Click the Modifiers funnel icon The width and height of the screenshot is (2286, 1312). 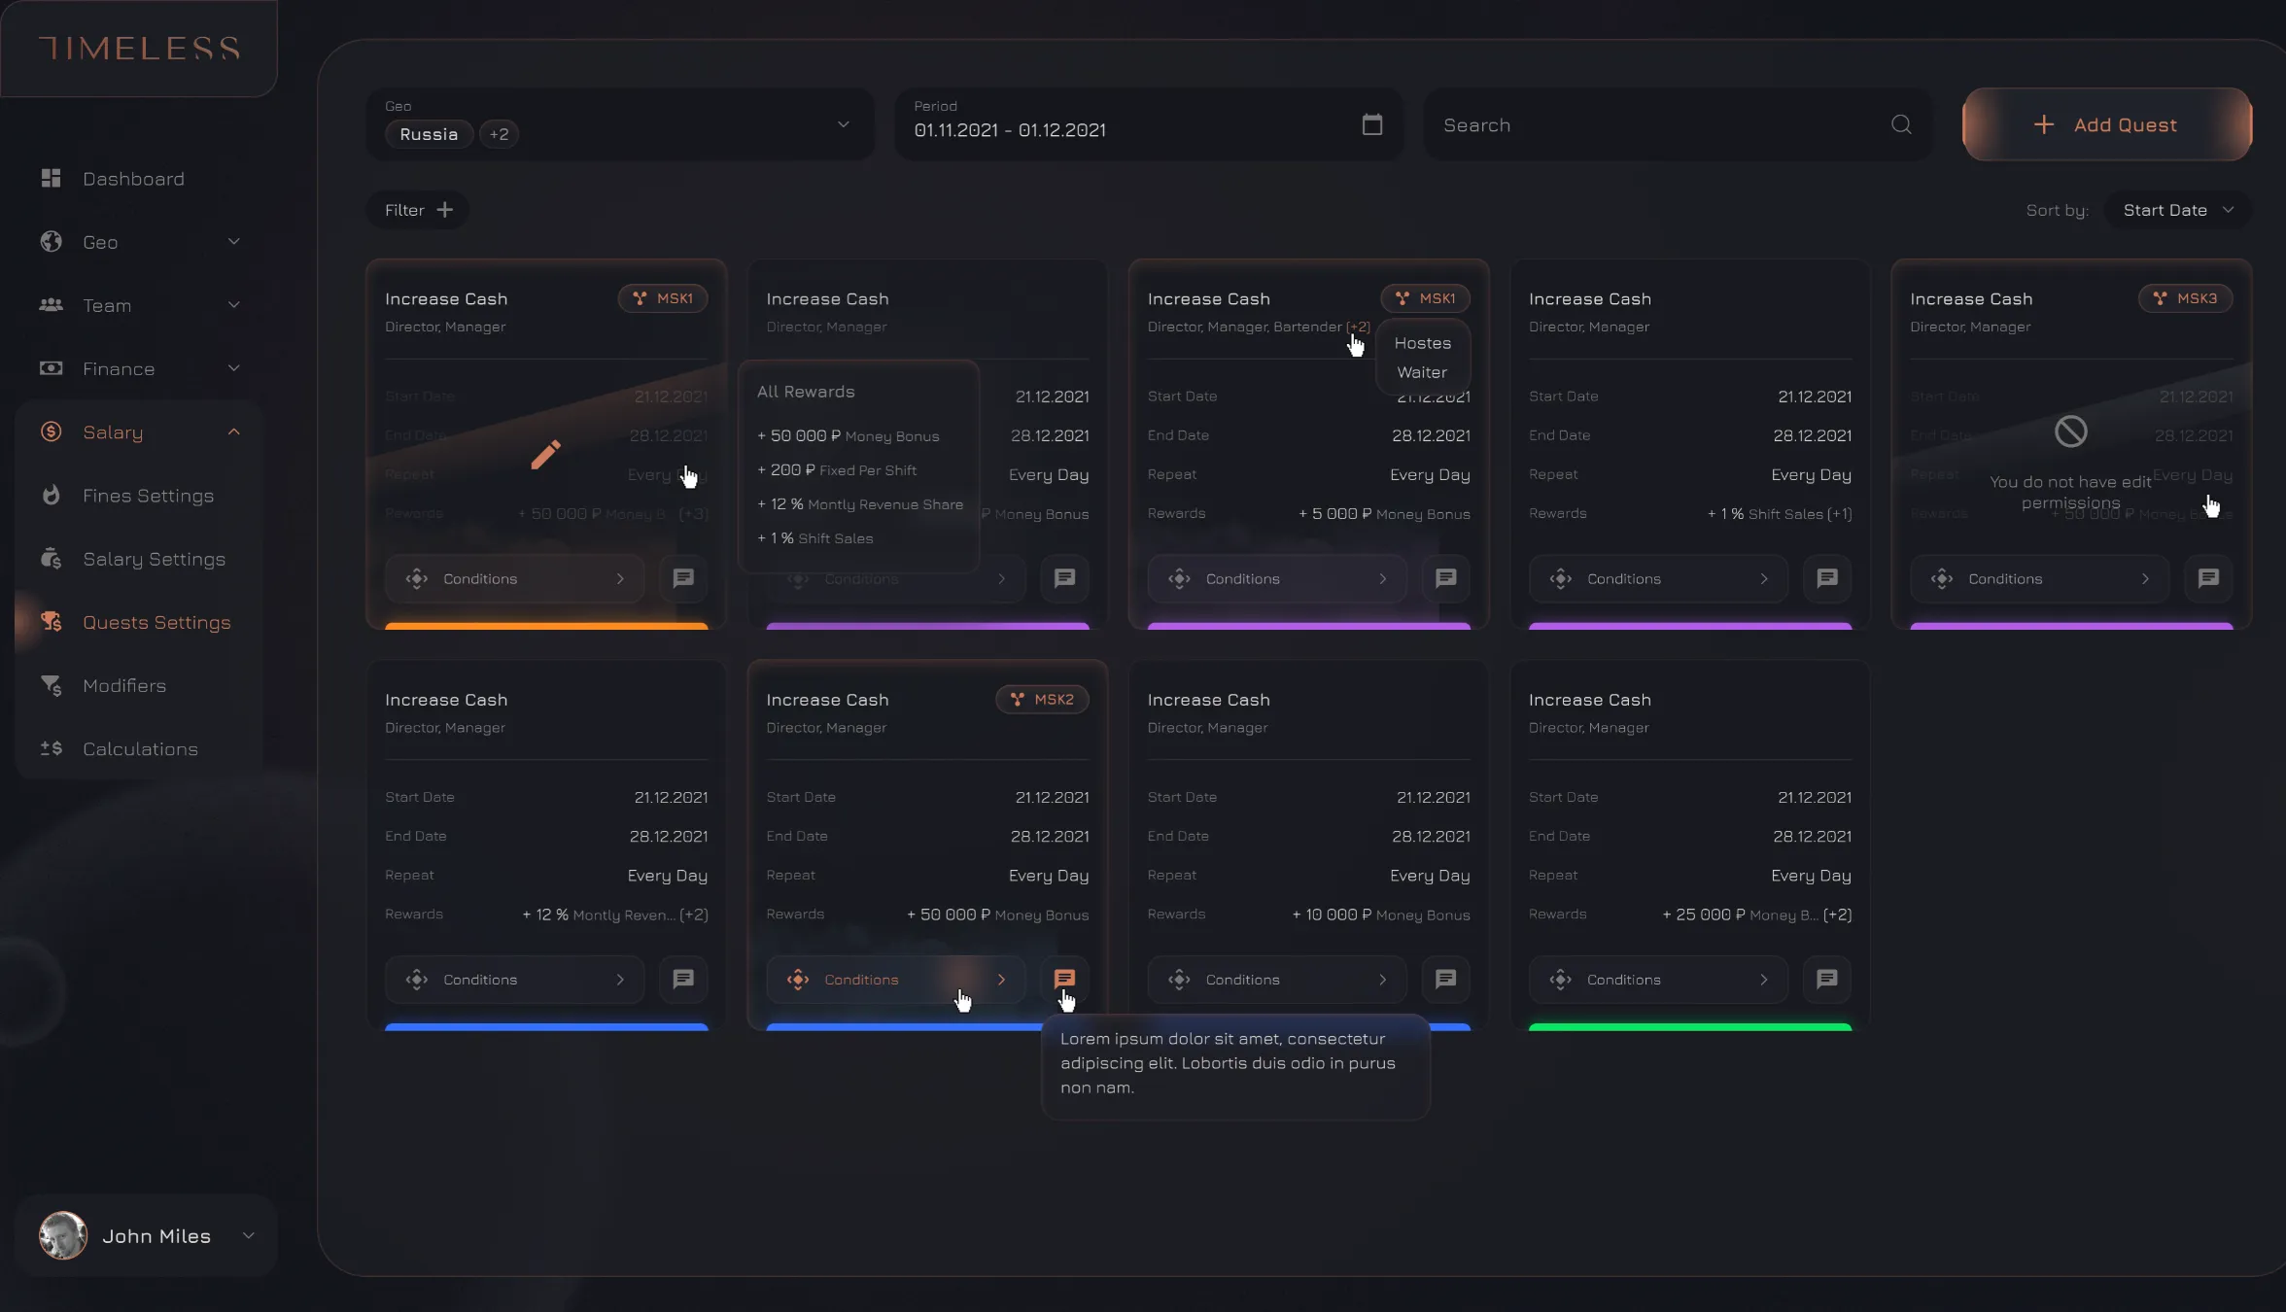52,685
